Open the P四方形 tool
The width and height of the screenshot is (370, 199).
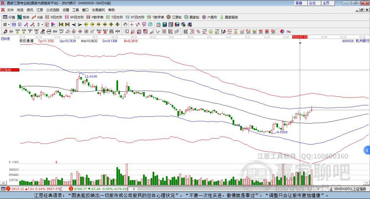coord(54,17)
